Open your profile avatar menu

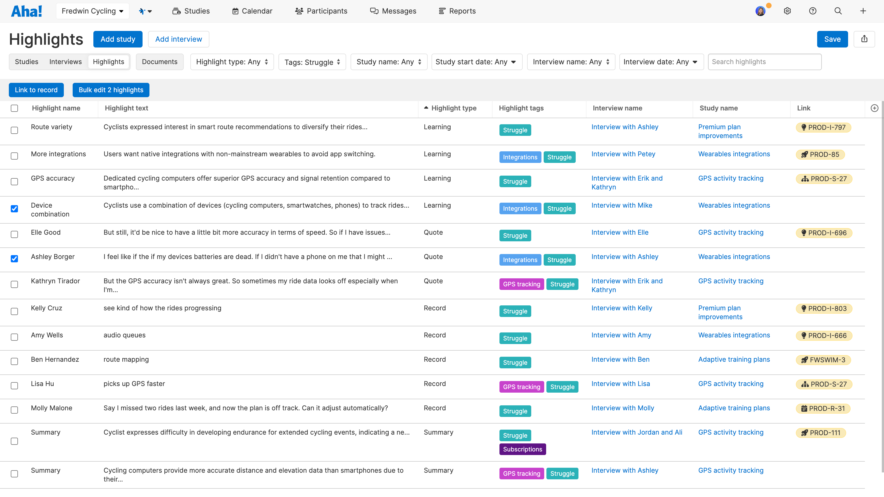761,11
